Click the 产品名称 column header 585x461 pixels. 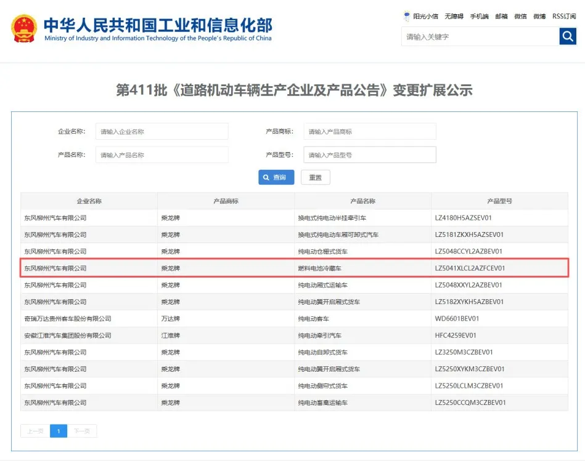[x=362, y=201]
